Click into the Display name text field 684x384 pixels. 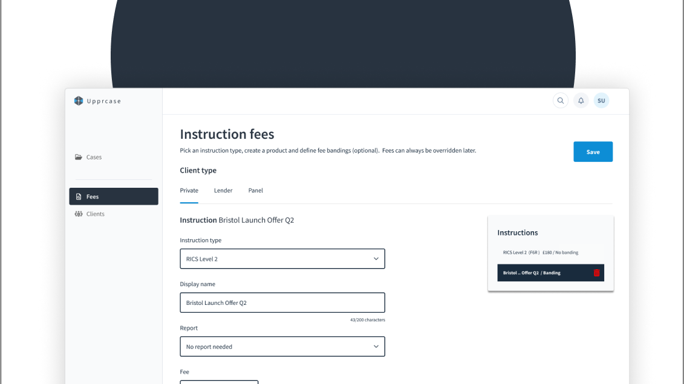tap(282, 302)
